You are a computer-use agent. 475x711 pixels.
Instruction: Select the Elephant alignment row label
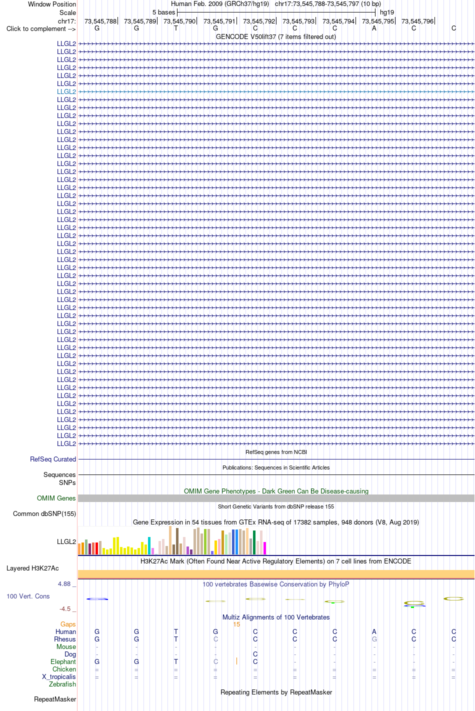click(x=63, y=661)
